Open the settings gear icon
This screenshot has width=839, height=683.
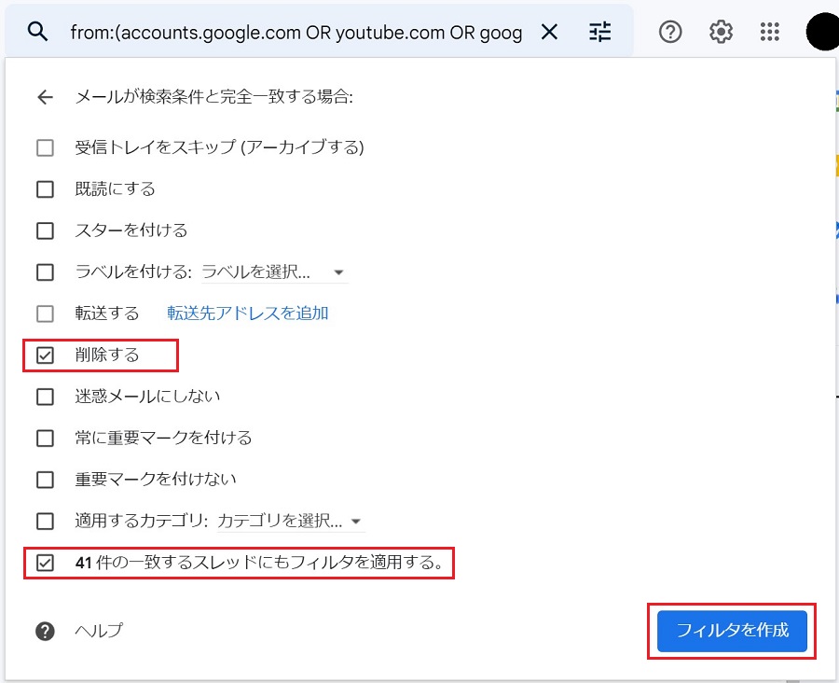point(721,32)
